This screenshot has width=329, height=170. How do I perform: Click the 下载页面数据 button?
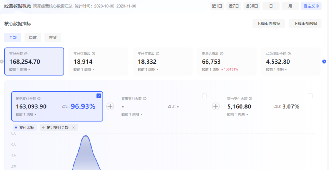(x=268, y=24)
